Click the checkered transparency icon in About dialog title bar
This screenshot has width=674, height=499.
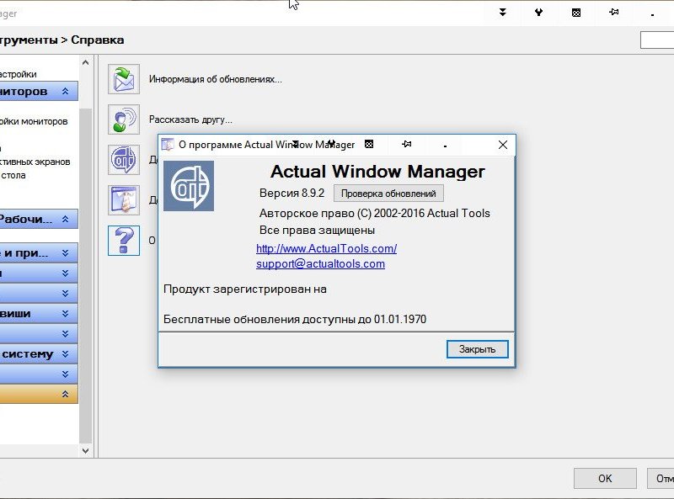pos(369,144)
